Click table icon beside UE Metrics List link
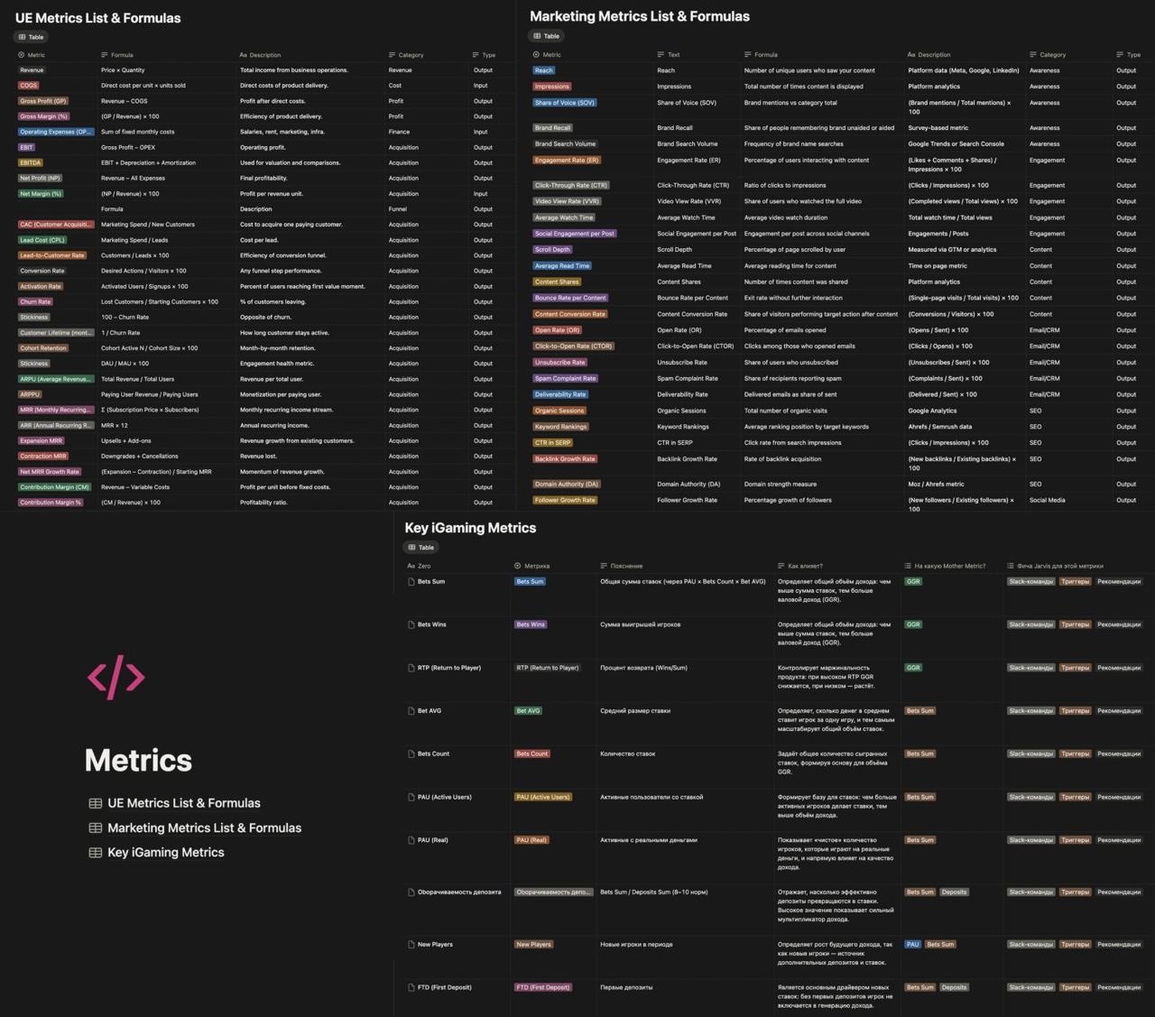1155x1017 pixels. (95, 803)
